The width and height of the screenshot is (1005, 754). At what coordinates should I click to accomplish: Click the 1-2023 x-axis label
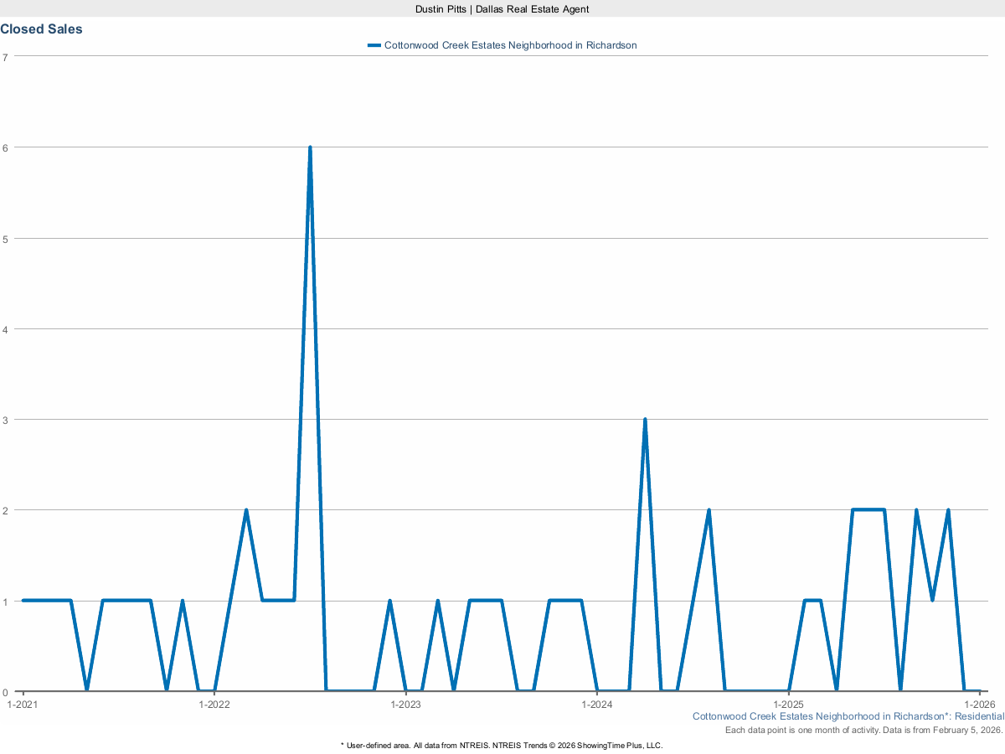[405, 704]
